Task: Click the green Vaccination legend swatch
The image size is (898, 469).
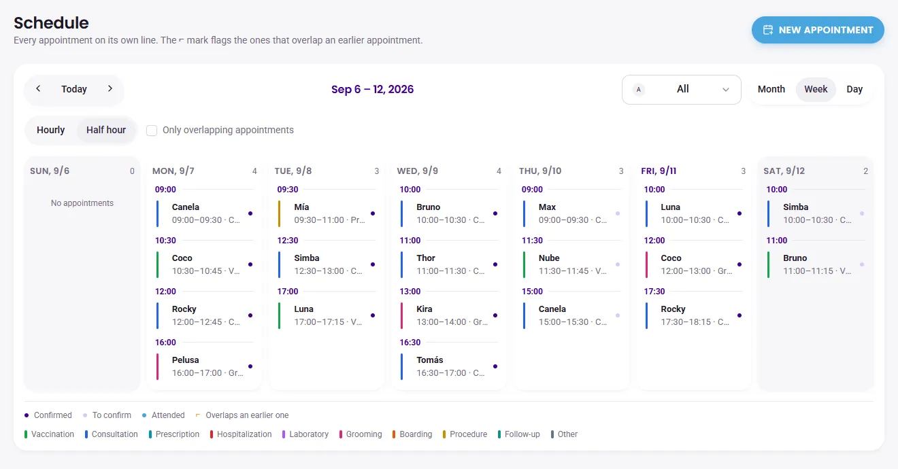Action: click(26, 434)
